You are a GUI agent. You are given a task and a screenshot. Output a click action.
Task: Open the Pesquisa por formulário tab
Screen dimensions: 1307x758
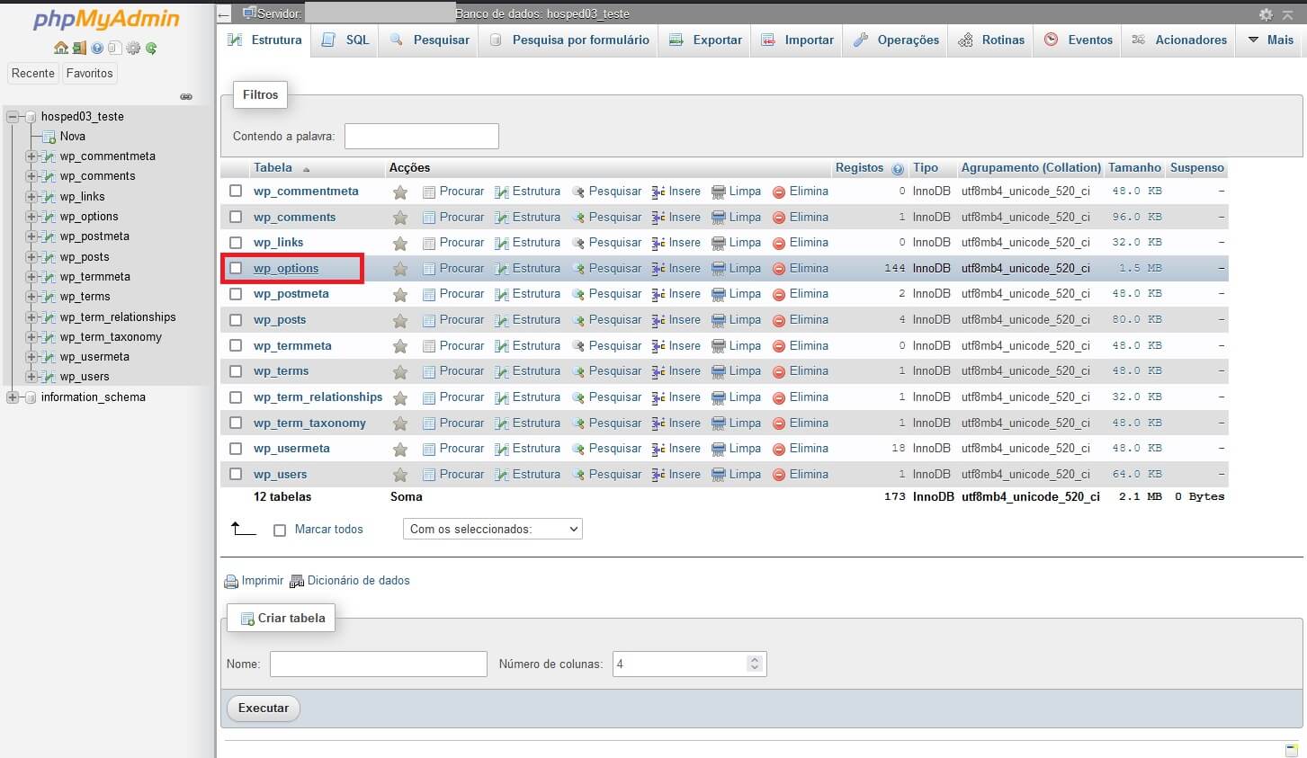pyautogui.click(x=569, y=40)
